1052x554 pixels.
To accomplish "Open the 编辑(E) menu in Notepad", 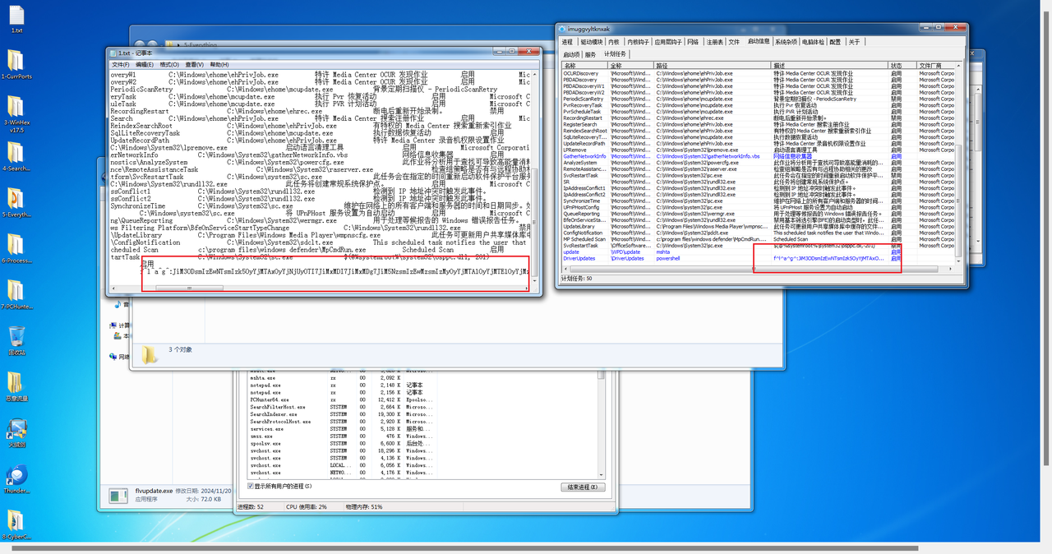I will (x=145, y=64).
